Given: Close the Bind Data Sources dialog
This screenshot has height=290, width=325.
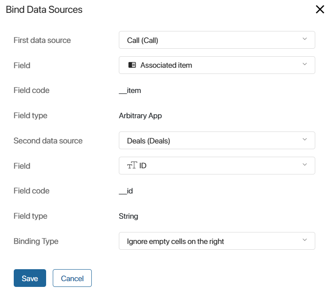Looking at the screenshot, I should click(x=320, y=9).
